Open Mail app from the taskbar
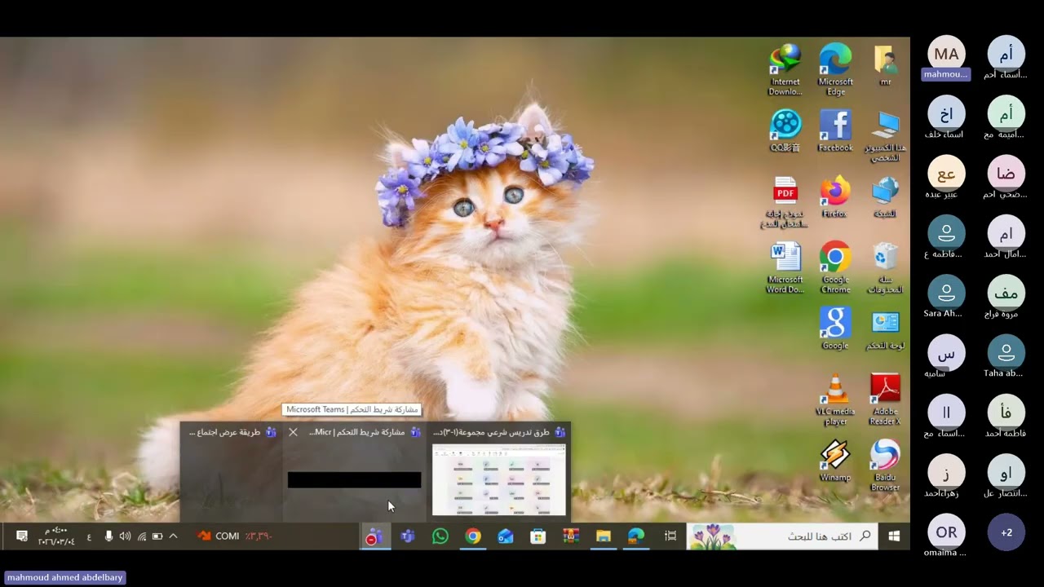The width and height of the screenshot is (1044, 587). tap(506, 536)
